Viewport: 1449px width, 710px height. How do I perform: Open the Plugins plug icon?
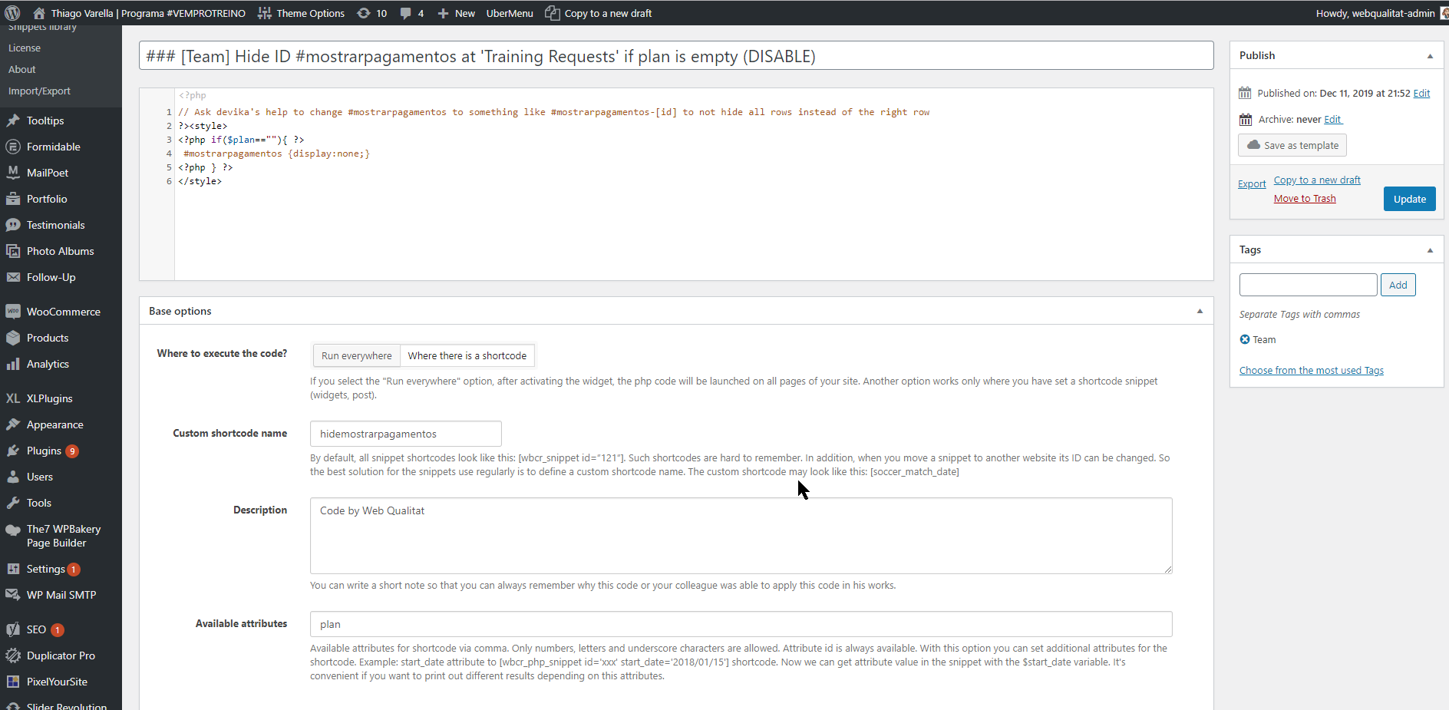13,451
